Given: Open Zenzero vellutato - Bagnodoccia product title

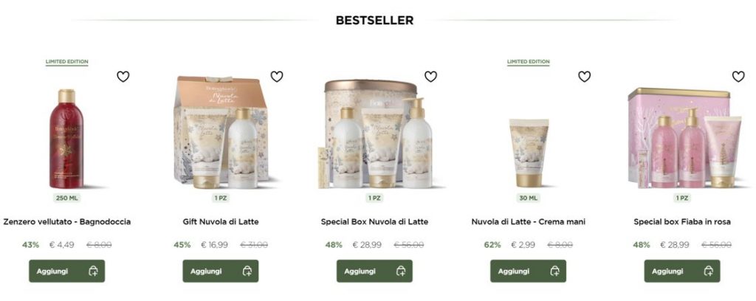Looking at the screenshot, I should (x=66, y=222).
